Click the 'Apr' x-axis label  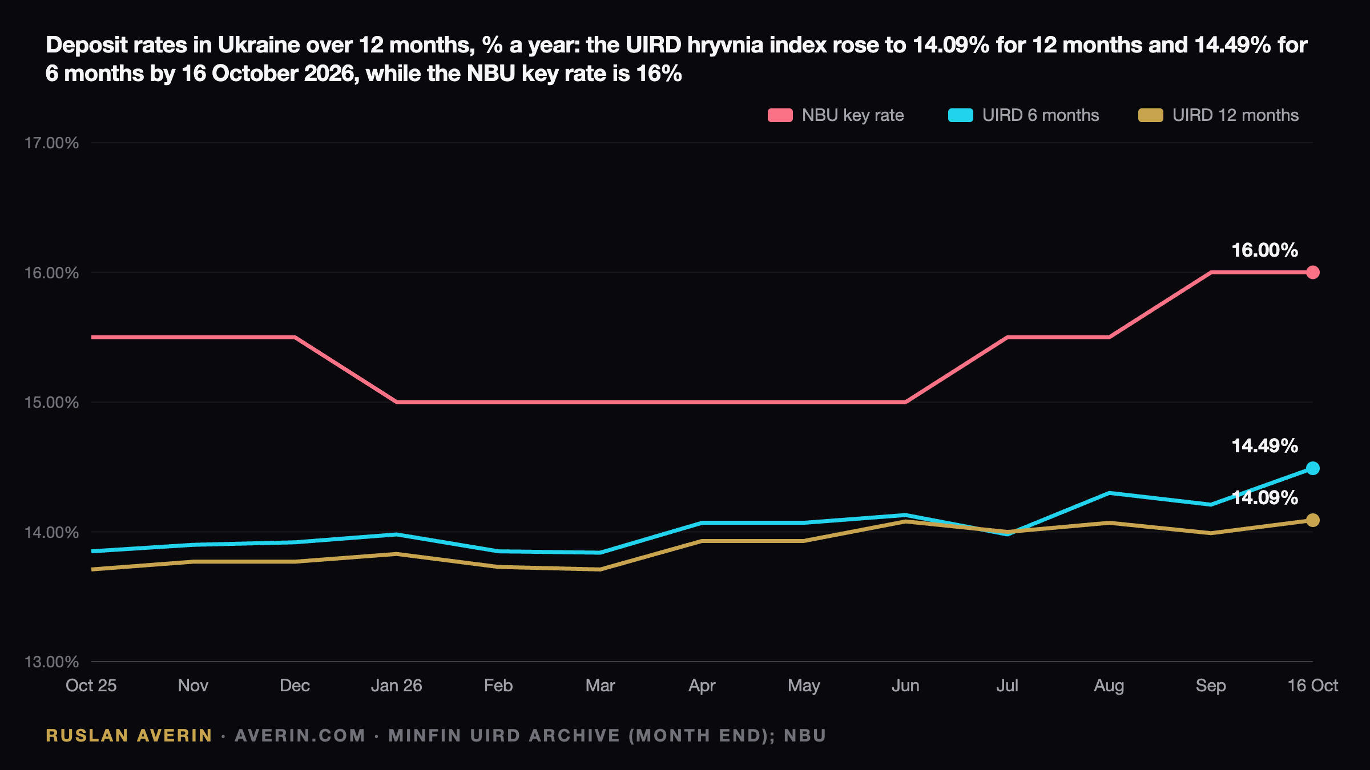click(702, 686)
